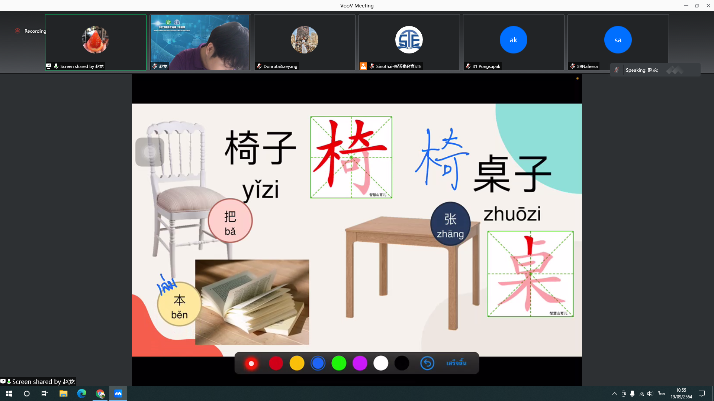Open Google Chrome from taskbar
Image resolution: width=714 pixels, height=401 pixels.
pos(100,394)
